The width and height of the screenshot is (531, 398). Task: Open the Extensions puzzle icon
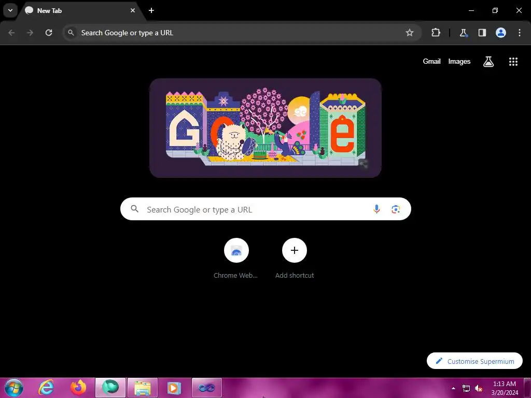coord(436,33)
